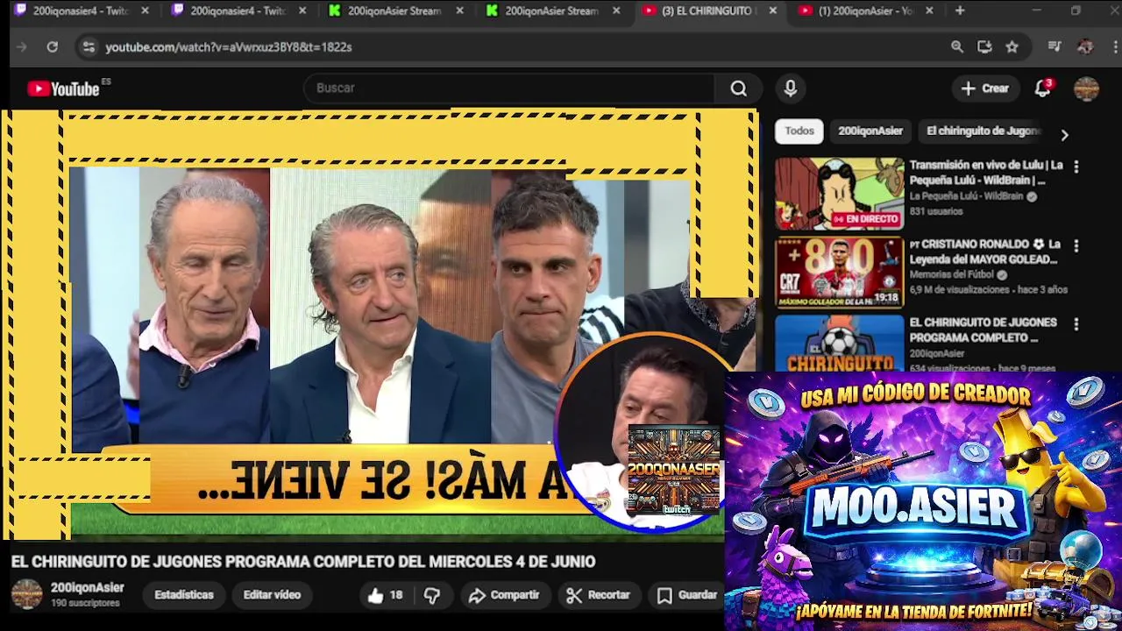Click the YouTube search magnifier button

738,88
